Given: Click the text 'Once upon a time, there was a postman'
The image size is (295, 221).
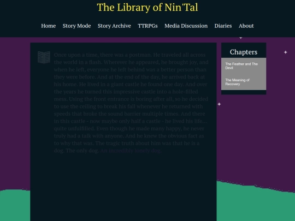Looking at the screenshot, I should coord(103,55).
